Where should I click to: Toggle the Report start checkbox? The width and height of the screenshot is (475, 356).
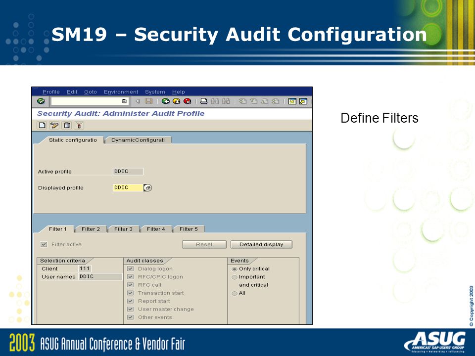[131, 301]
